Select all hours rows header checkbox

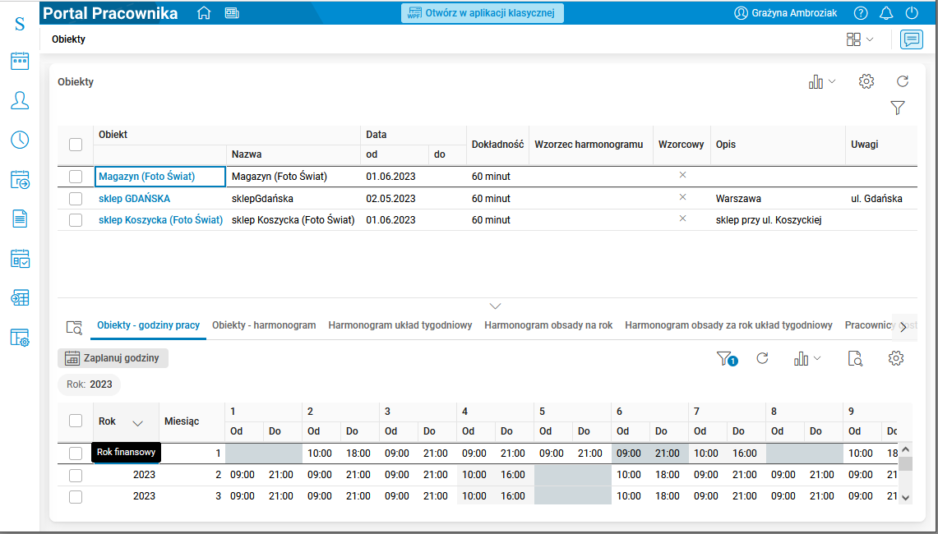click(76, 421)
